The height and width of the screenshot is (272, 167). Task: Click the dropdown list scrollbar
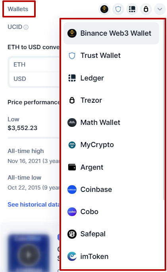click(x=163, y=110)
